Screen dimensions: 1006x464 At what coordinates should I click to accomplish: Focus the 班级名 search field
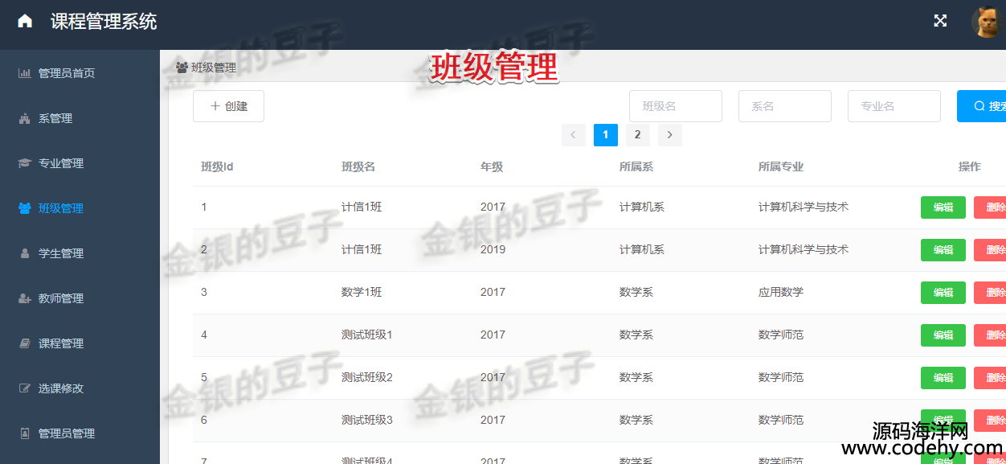click(x=676, y=106)
